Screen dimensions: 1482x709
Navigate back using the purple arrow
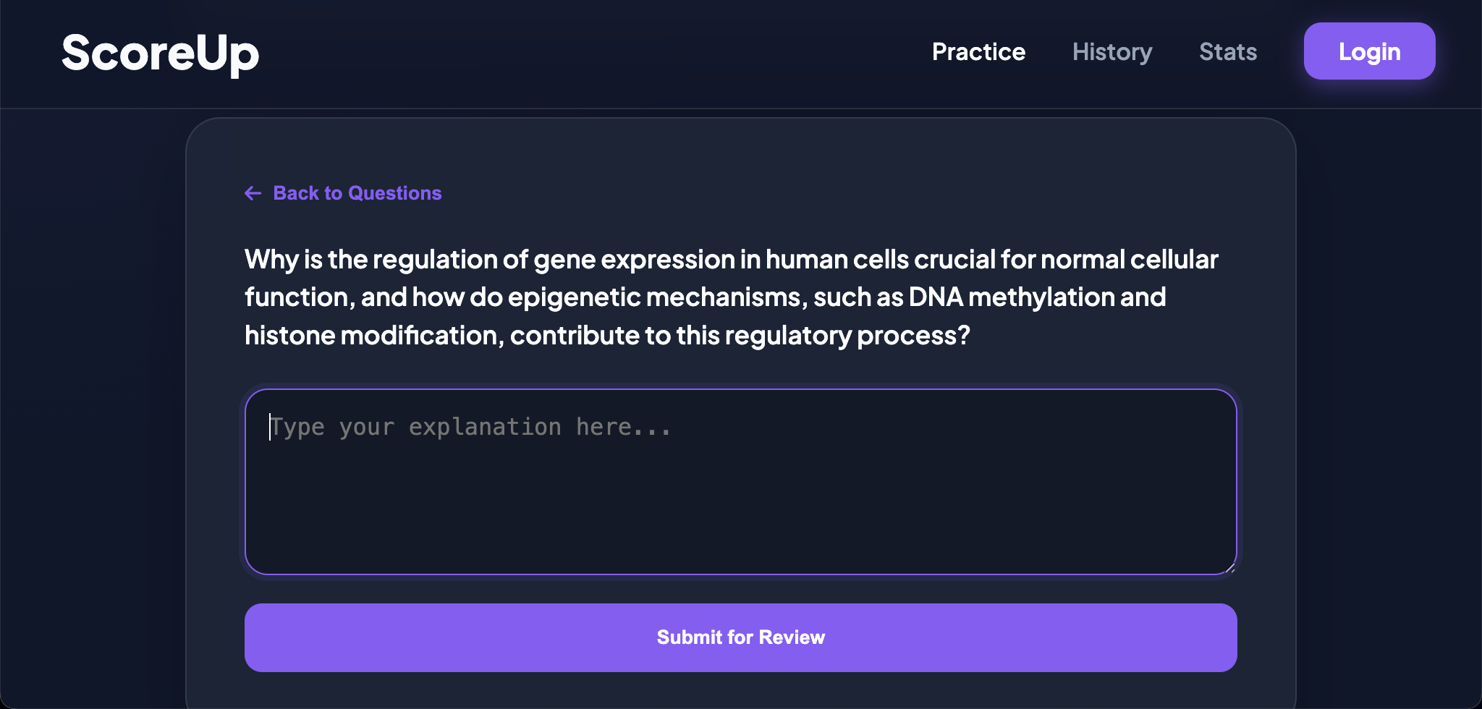(x=253, y=193)
